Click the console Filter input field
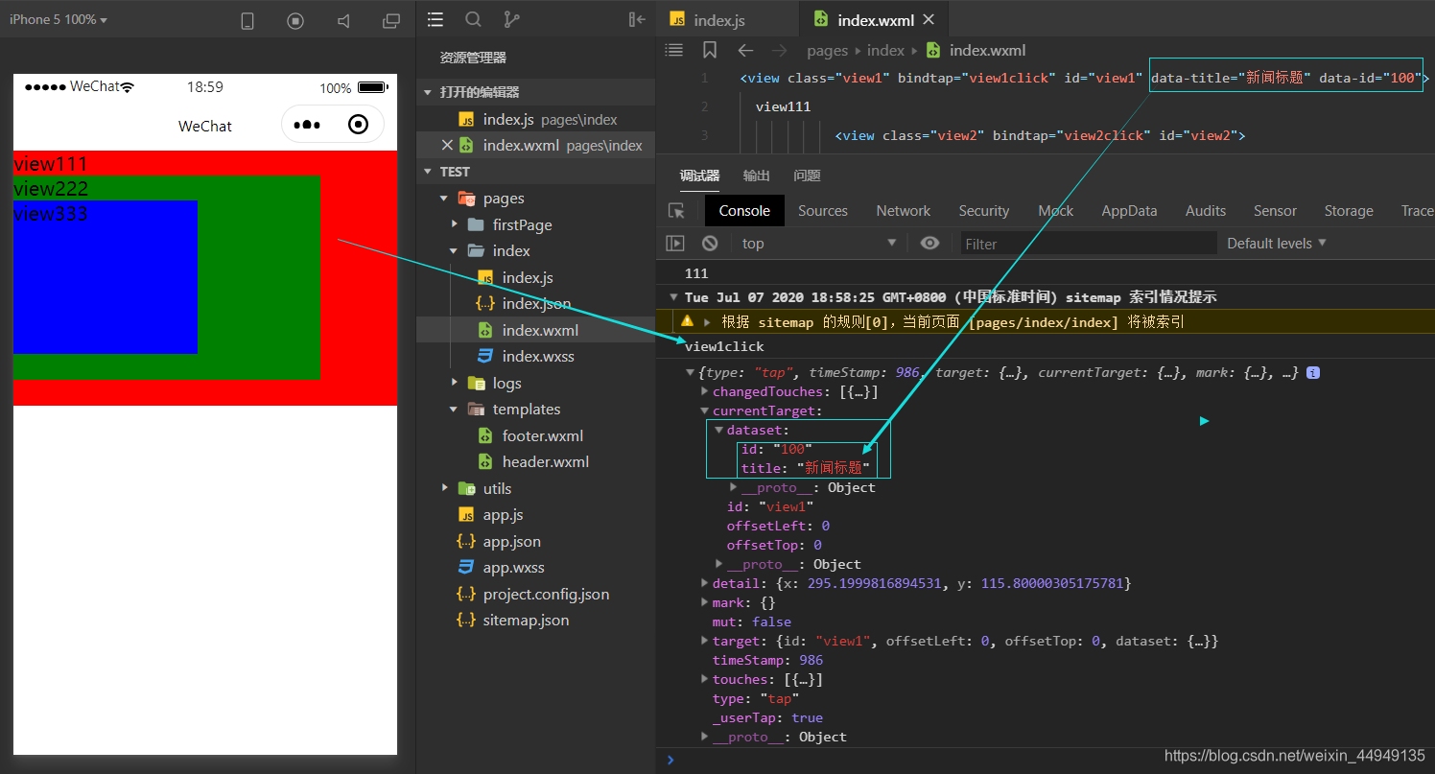Screen dimensions: 1435x774 tap(1089, 244)
